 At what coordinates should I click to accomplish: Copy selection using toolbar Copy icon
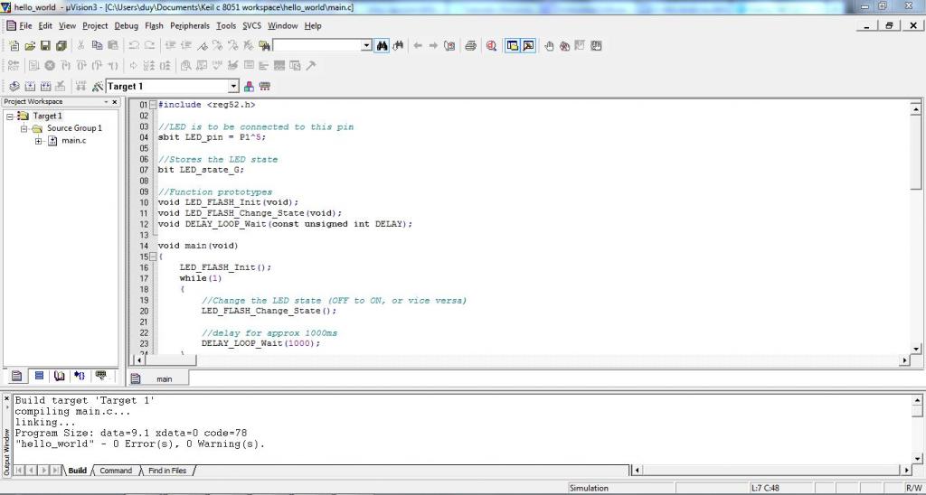pyautogui.click(x=97, y=45)
